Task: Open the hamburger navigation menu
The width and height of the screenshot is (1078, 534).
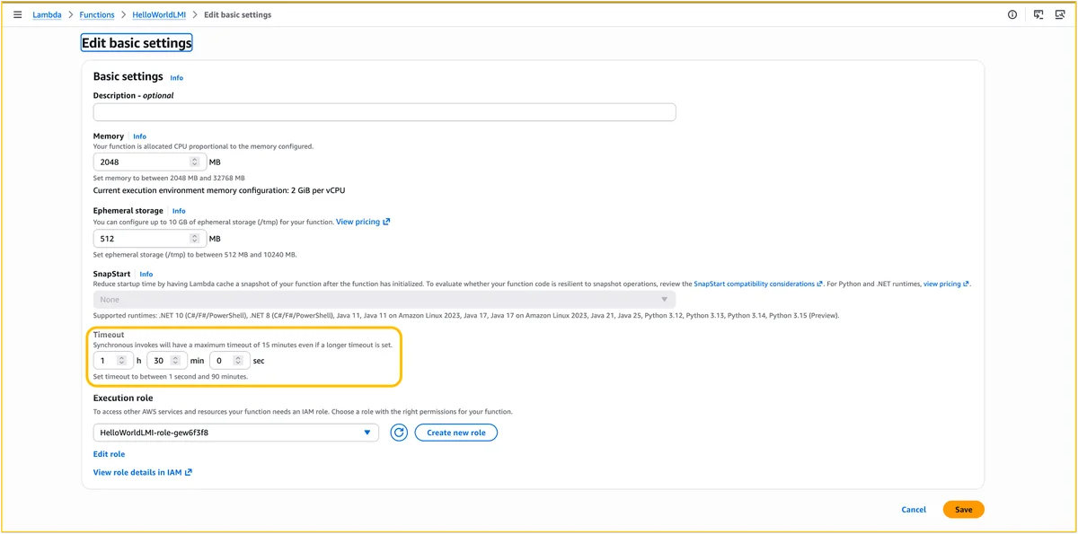Action: 17,14
